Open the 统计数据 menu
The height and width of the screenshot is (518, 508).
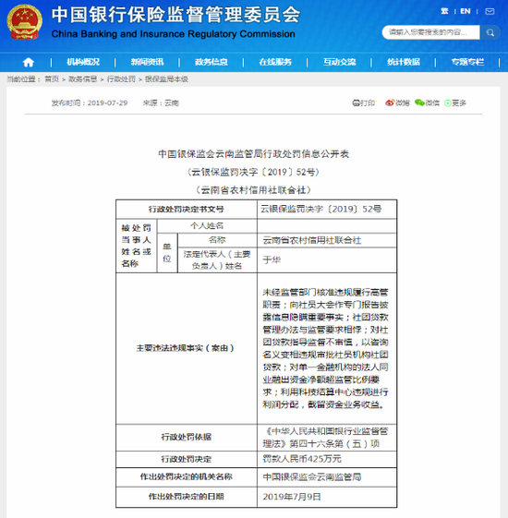[404, 62]
